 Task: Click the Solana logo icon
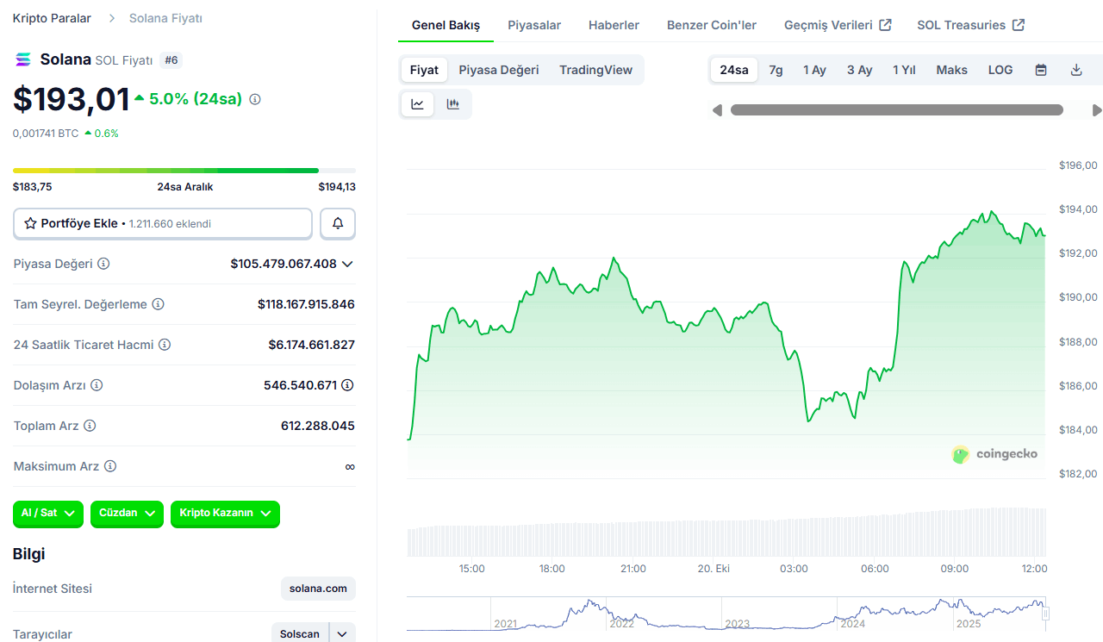pos(22,59)
